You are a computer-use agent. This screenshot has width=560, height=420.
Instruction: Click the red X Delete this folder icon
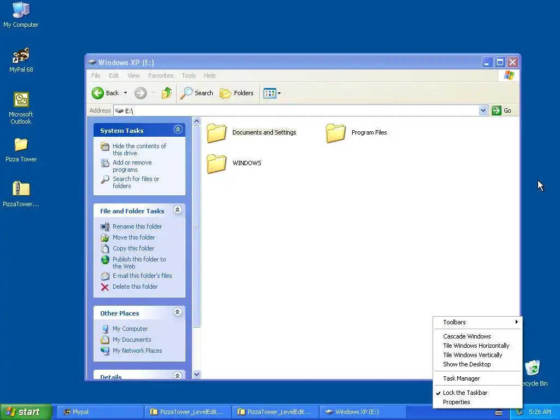coord(104,287)
